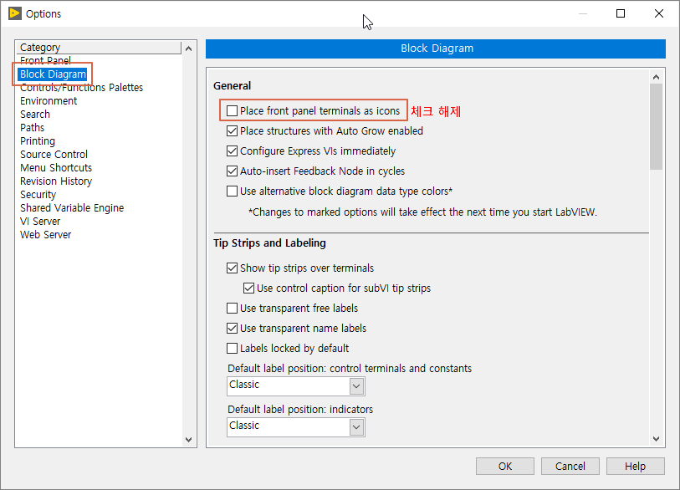Maximize the Options window
The image size is (680, 490).
tap(621, 13)
